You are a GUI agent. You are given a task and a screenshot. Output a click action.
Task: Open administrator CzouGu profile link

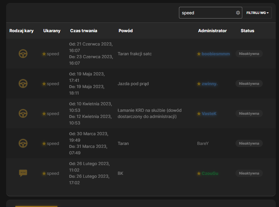pyautogui.click(x=210, y=173)
